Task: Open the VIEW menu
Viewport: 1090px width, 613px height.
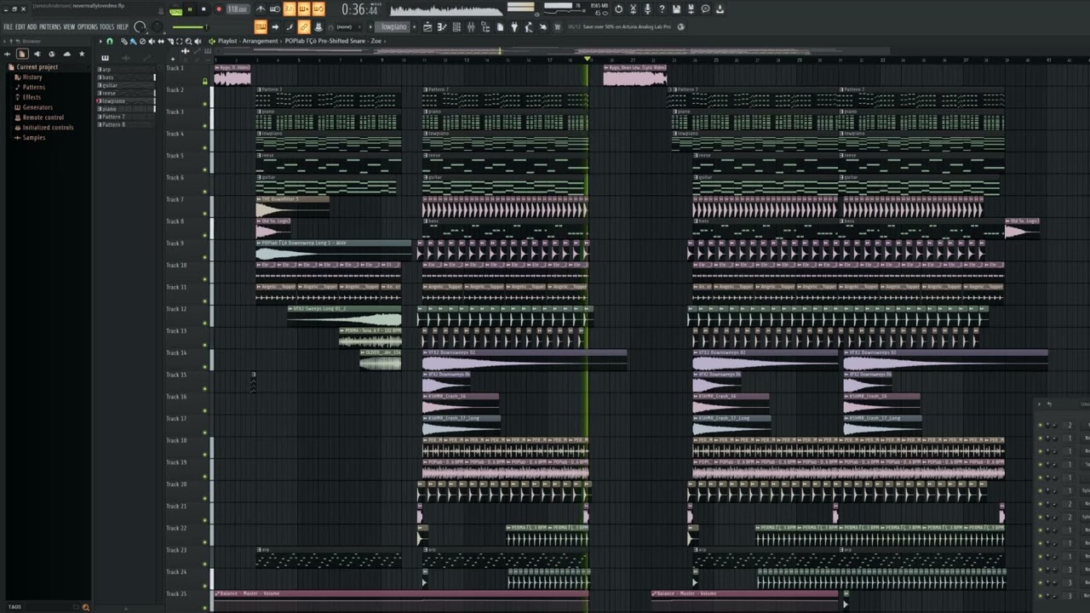Action: (69, 26)
